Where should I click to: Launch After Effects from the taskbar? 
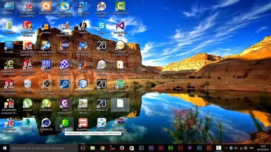(x=151, y=148)
